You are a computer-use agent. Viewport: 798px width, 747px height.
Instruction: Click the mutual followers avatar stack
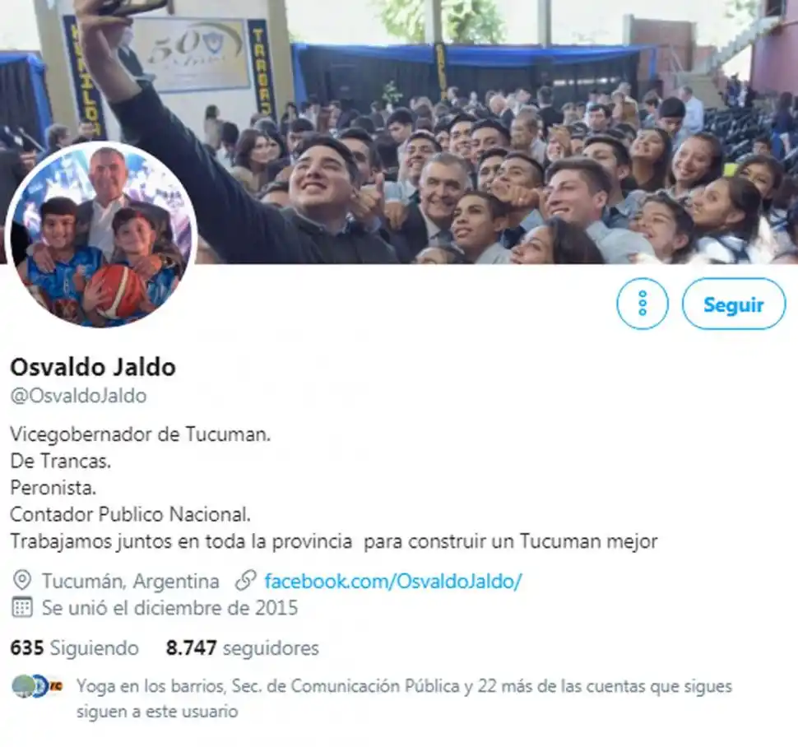[x=37, y=686]
